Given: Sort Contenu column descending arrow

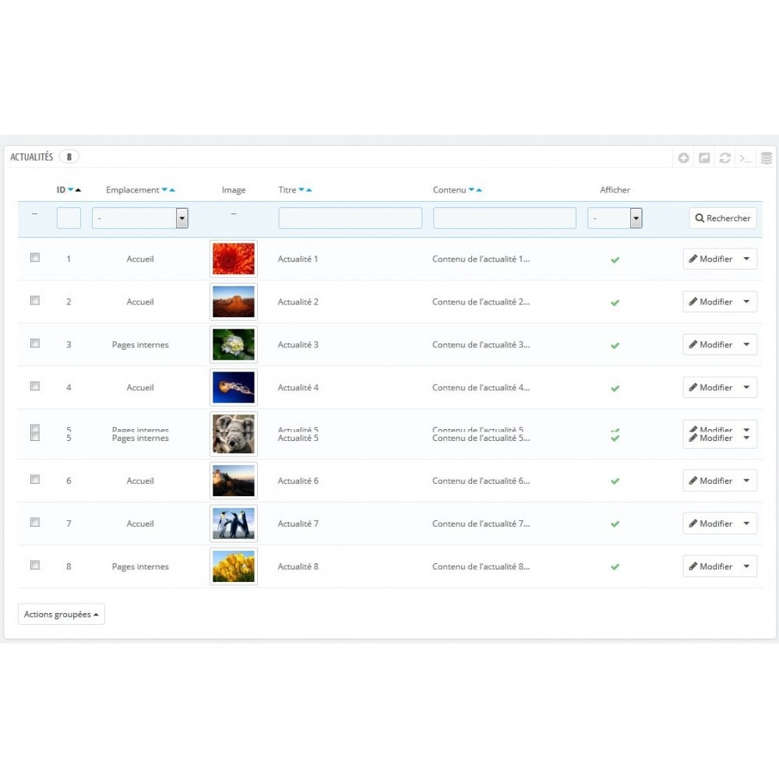Looking at the screenshot, I should [x=471, y=190].
